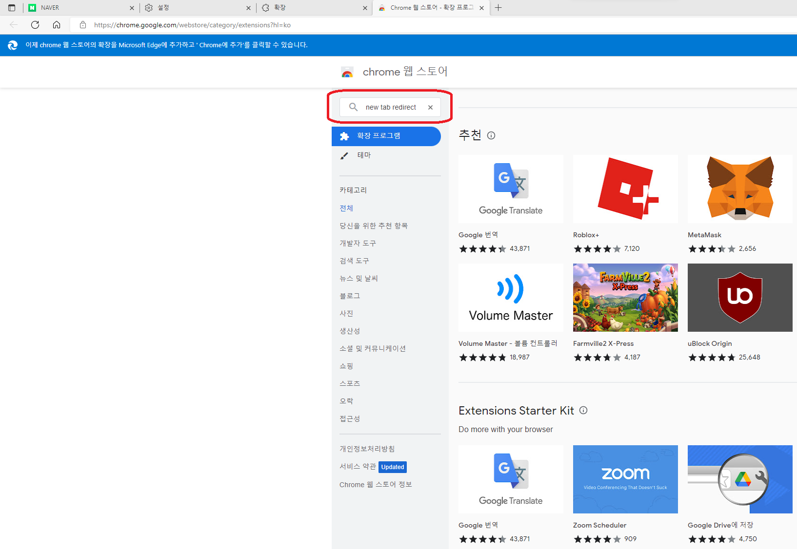Open the Google Translate thumbnail under 추천
The image size is (797, 549).
click(x=511, y=189)
